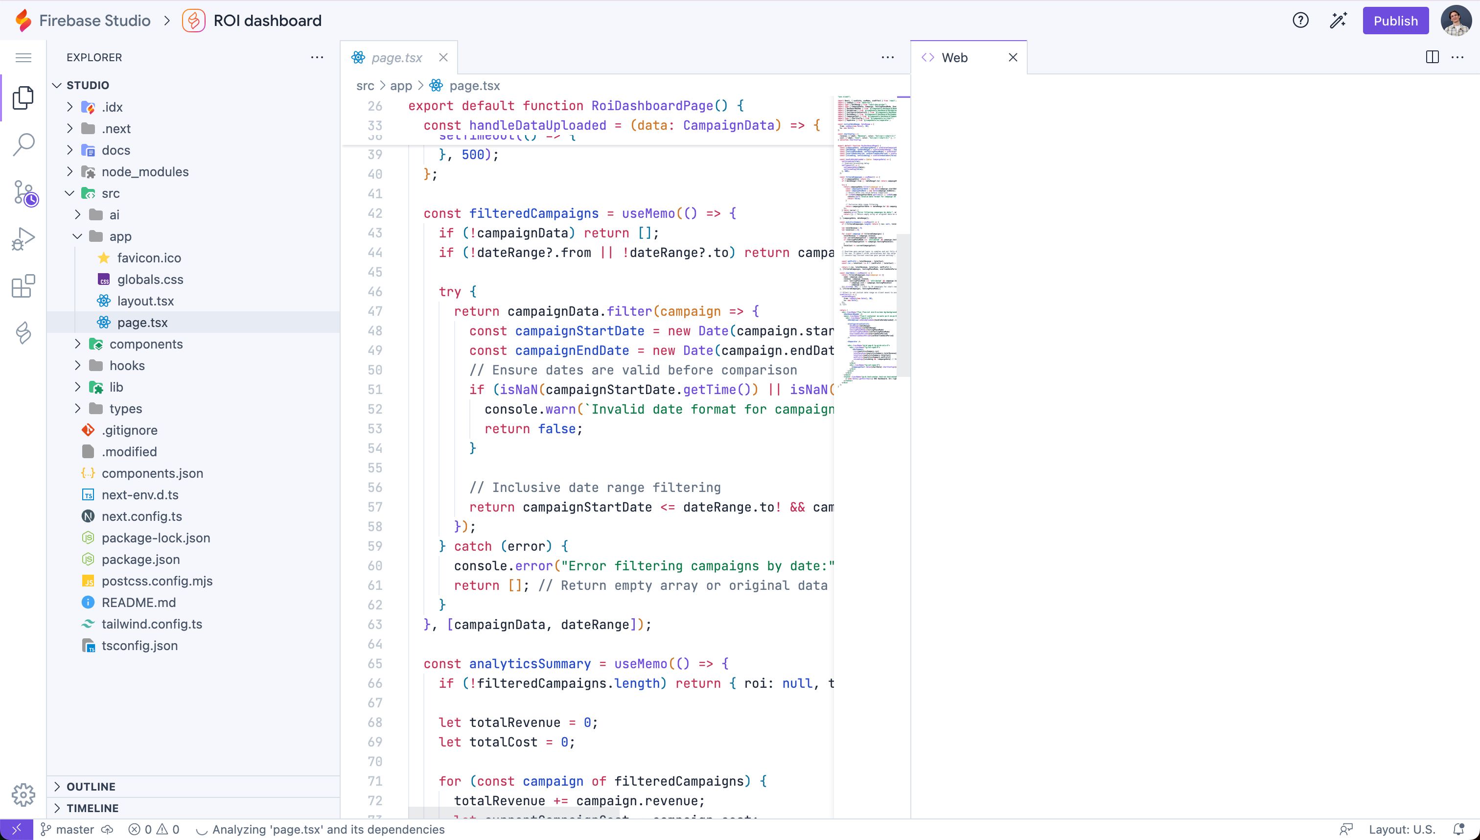1480x840 pixels.
Task: Click sticky line 26 RoiDashboardPage header
Action: (x=587, y=106)
